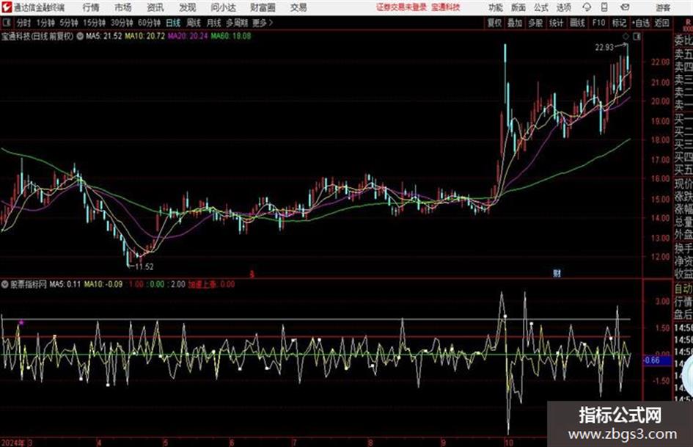The image size is (693, 447).
Task: Click the 多股 multi-stock button
Action: (535, 23)
